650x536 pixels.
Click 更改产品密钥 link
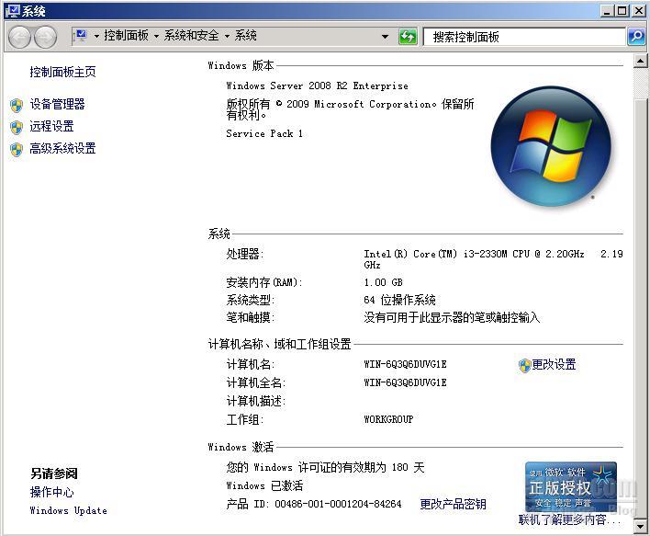point(454,504)
